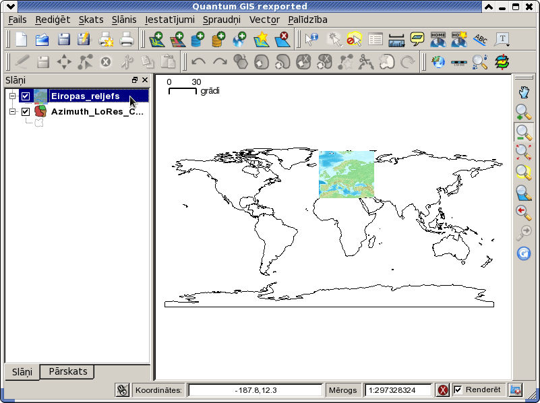Zoom to last extent with red arrow
Viewport: 540px width, 403px height.
pos(523,213)
